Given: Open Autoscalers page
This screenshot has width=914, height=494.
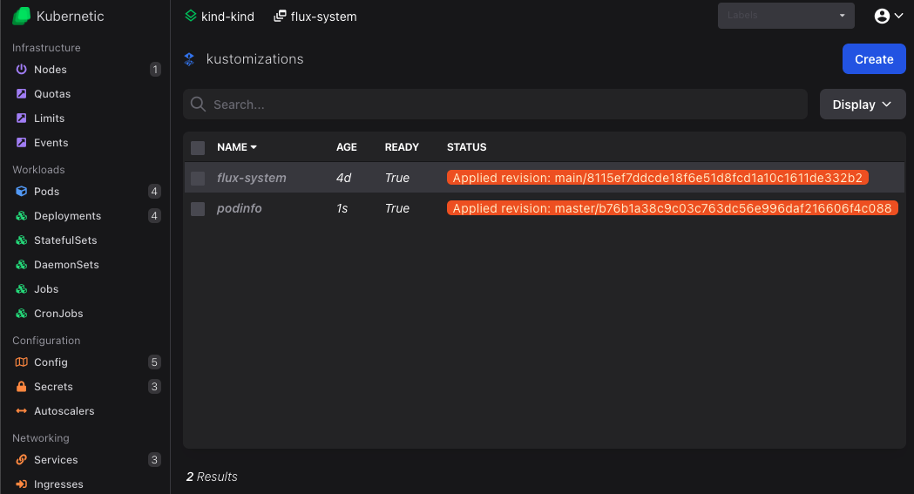Looking at the screenshot, I should pos(64,410).
